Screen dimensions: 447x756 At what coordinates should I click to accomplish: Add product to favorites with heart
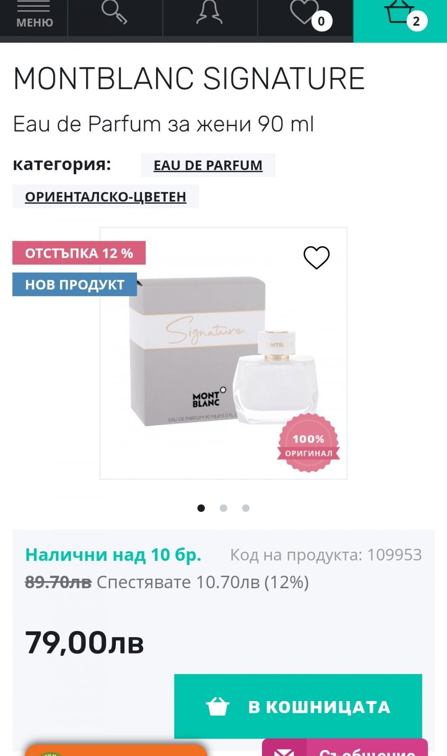316,257
